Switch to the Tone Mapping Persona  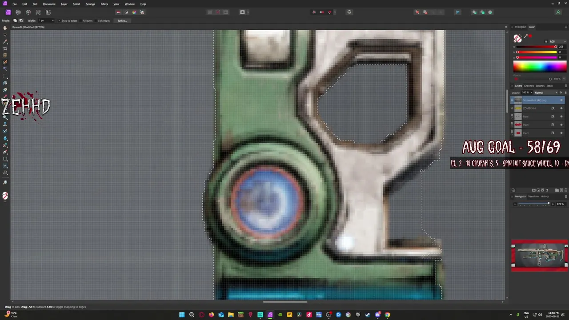[38, 12]
